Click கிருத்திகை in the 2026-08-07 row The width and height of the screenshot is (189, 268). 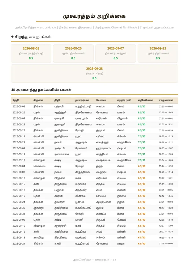point(83,172)
